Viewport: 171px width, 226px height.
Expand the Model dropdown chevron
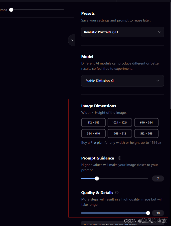pos(158,81)
